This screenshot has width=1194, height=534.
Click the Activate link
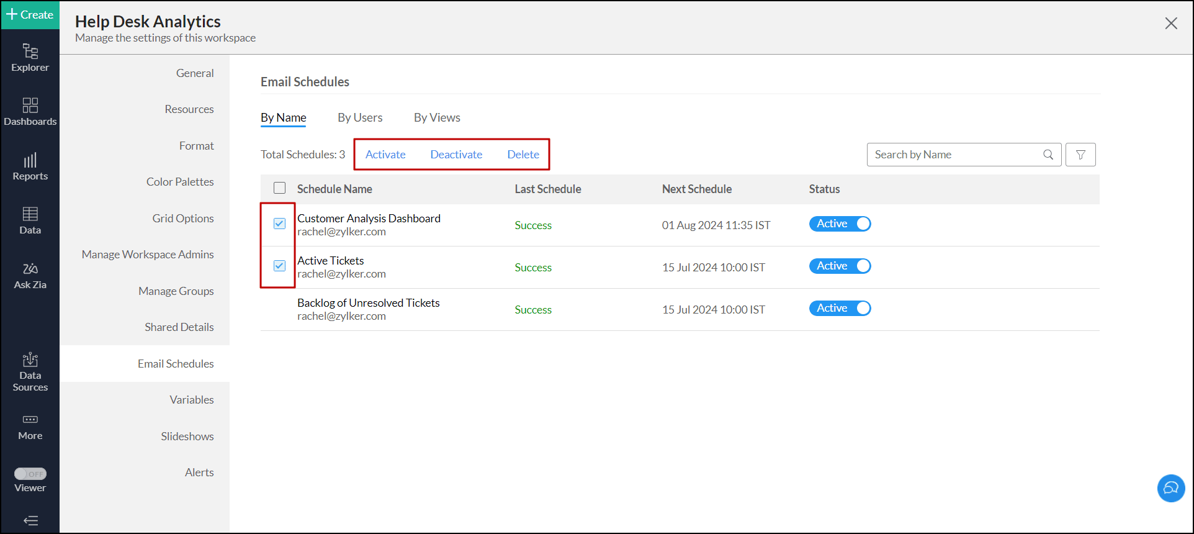(385, 155)
